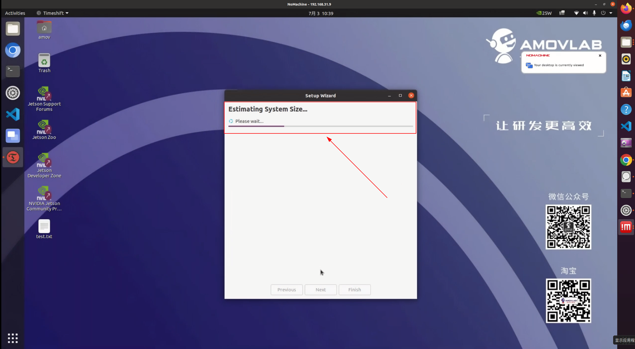Open the test.txt file on desktop
The width and height of the screenshot is (635, 349).
point(44,229)
